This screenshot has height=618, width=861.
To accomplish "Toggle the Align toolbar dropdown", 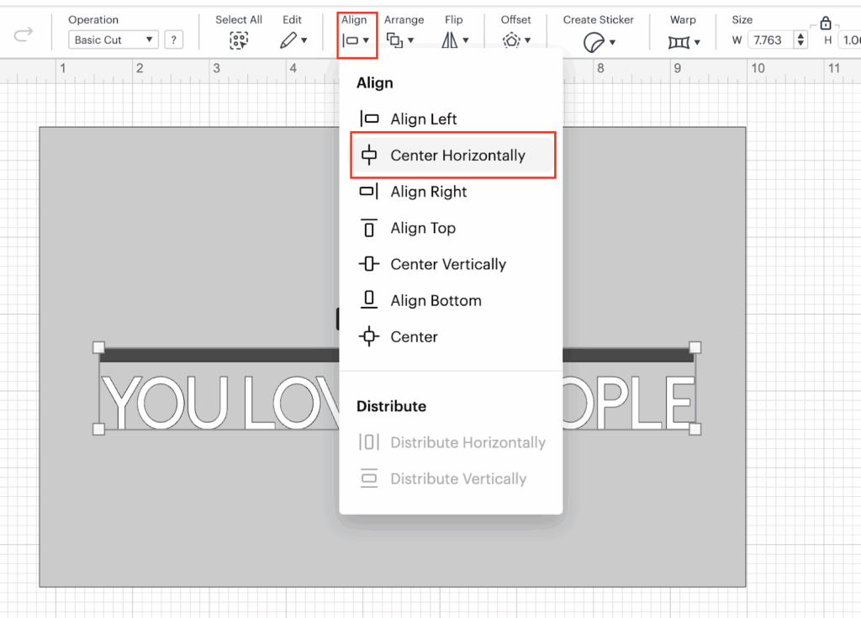I will [357, 40].
